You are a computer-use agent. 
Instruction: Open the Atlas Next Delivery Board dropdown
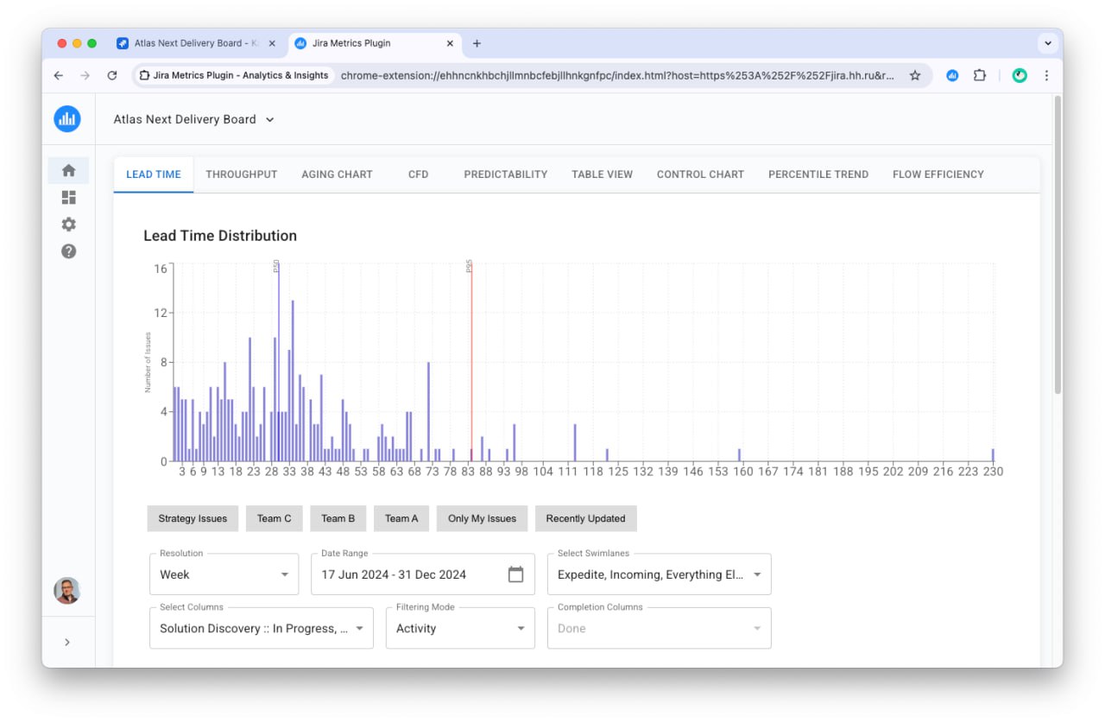click(194, 119)
